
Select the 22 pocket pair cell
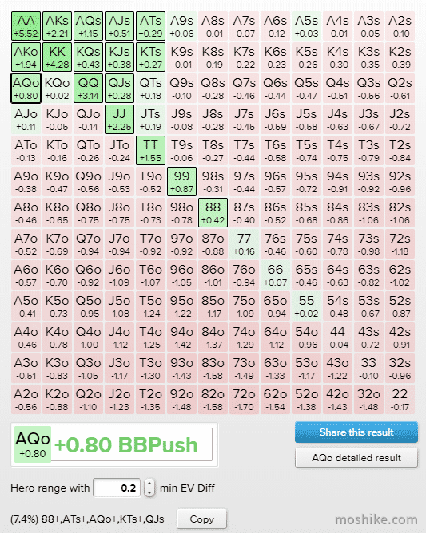click(400, 400)
